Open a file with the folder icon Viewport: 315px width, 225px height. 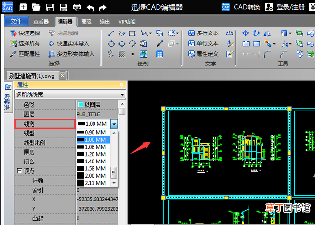click(36, 8)
